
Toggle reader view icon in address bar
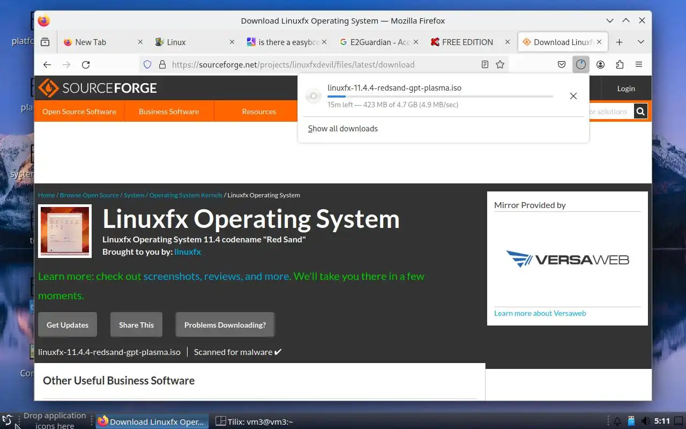coord(485,64)
